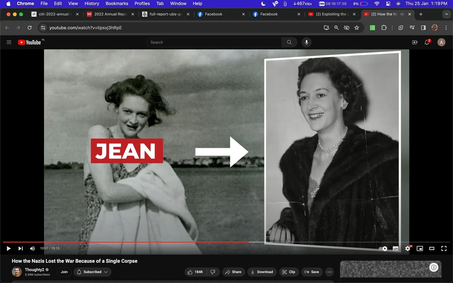
Task: Open the Profiles menu
Action: pos(142,4)
